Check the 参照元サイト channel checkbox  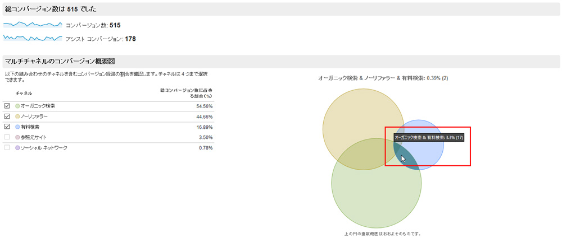[x=7, y=137]
